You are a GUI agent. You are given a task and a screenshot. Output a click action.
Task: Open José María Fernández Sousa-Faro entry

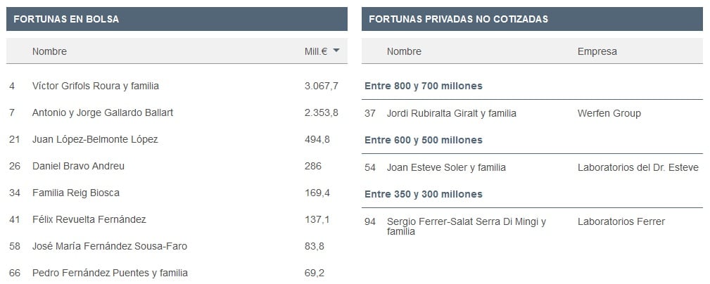(x=110, y=247)
